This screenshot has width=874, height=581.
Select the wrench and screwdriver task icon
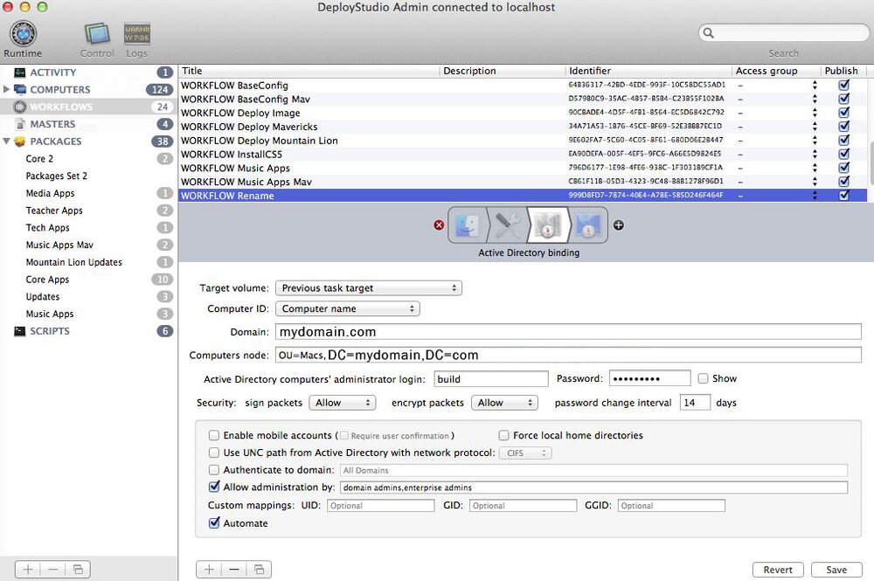click(x=507, y=225)
